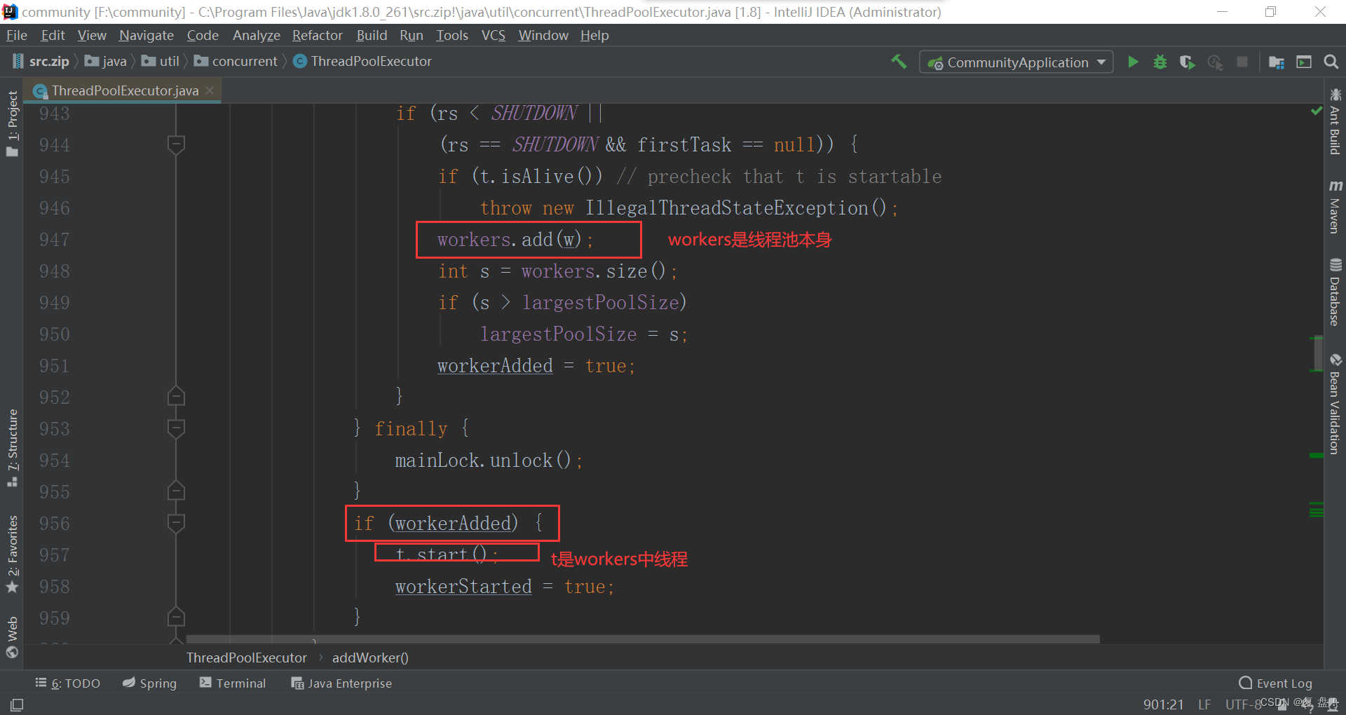Open the Web tool window
The width and height of the screenshot is (1346, 715).
(13, 638)
